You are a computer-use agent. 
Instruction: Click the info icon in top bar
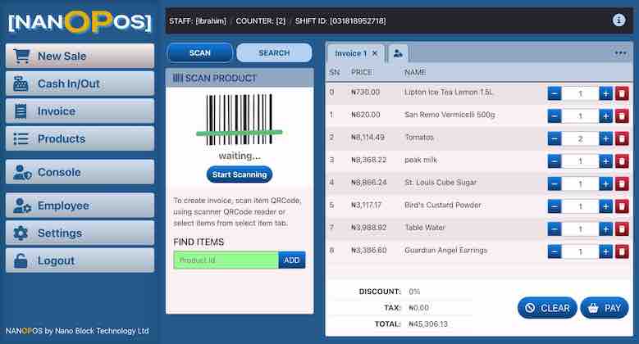(618, 20)
